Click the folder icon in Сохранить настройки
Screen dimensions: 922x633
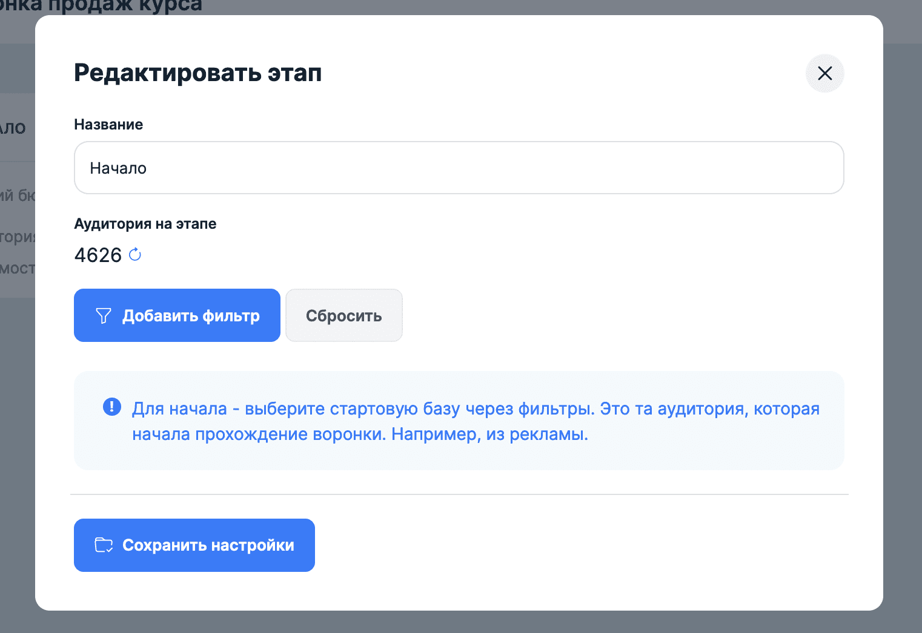click(x=104, y=545)
